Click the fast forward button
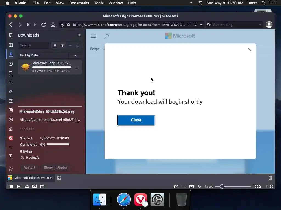This screenshot has width=281, height=210. (35, 25)
